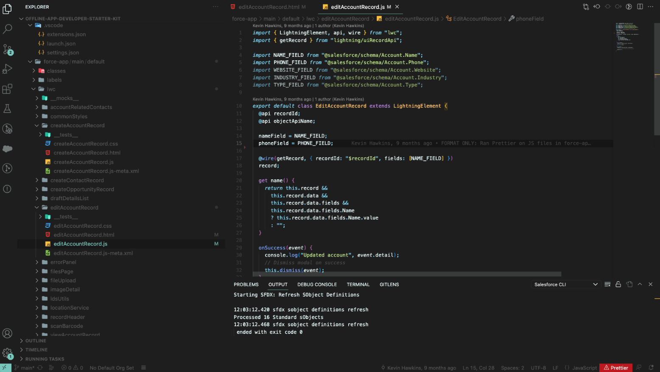Click the remote window indicator in status bar
The height and width of the screenshot is (372, 660).
pos(6,368)
